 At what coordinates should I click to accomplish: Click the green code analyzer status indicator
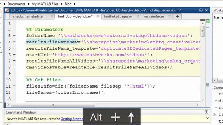click(x=208, y=22)
